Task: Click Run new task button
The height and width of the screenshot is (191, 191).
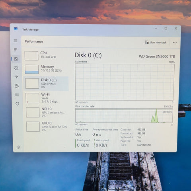Action: point(156,43)
